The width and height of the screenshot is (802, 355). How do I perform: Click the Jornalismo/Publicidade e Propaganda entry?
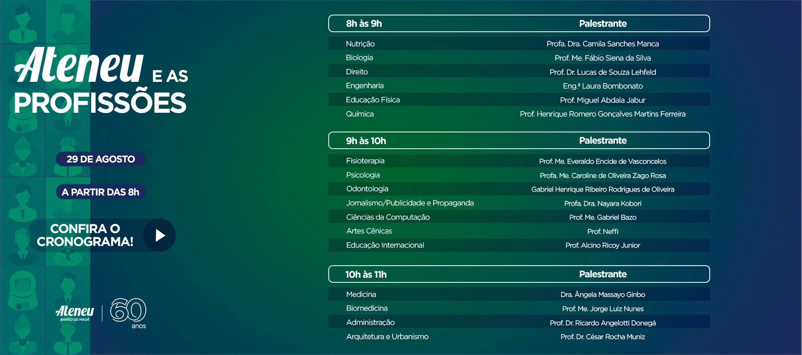(x=410, y=203)
